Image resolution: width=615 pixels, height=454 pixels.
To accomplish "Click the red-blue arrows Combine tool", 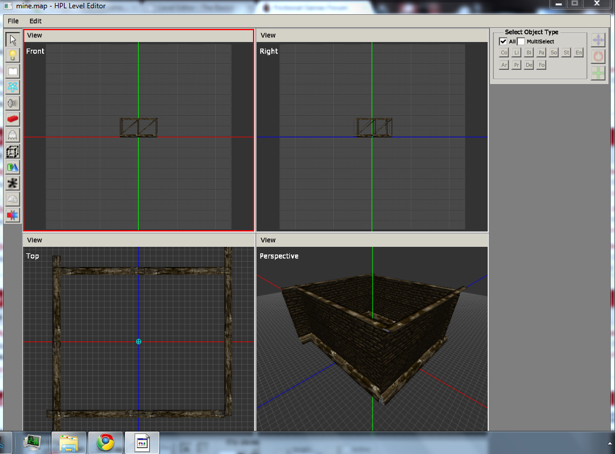I will point(12,215).
